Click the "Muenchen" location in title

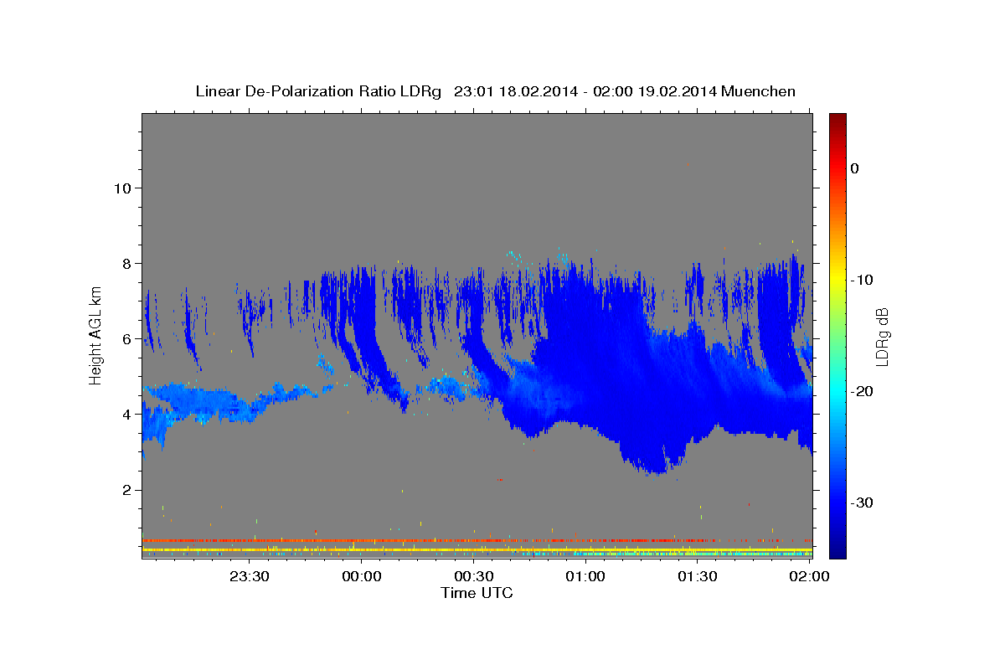click(x=759, y=91)
